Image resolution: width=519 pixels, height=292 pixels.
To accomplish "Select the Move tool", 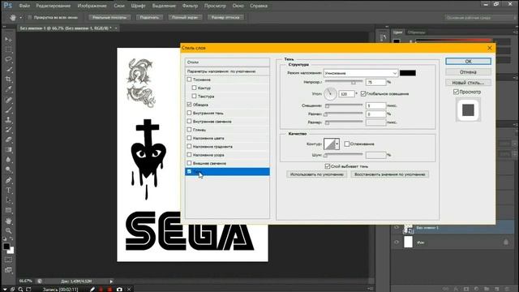I will click(x=8, y=40).
